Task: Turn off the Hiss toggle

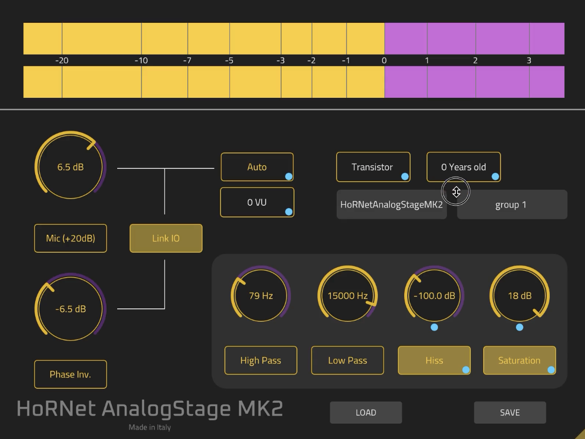Action: (434, 361)
